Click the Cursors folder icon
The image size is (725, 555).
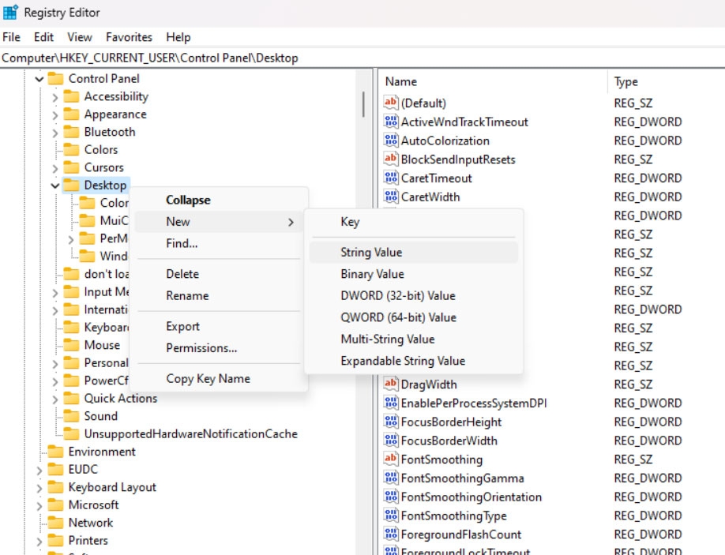click(x=71, y=167)
